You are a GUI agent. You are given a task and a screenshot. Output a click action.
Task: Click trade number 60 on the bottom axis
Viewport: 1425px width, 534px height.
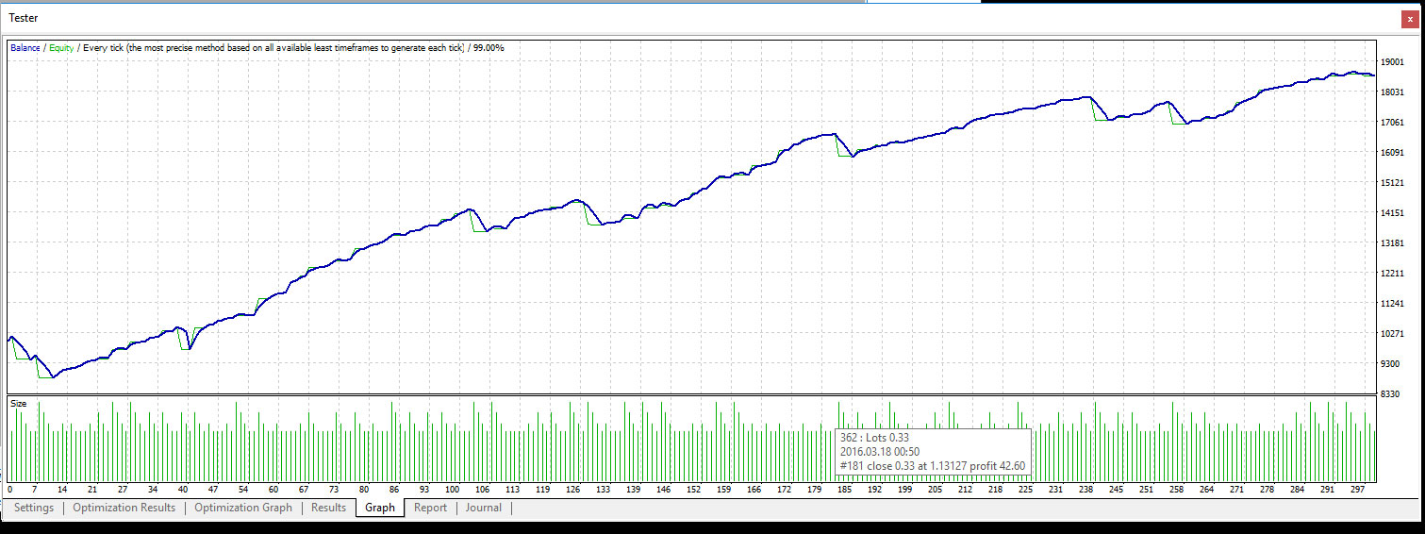click(273, 490)
